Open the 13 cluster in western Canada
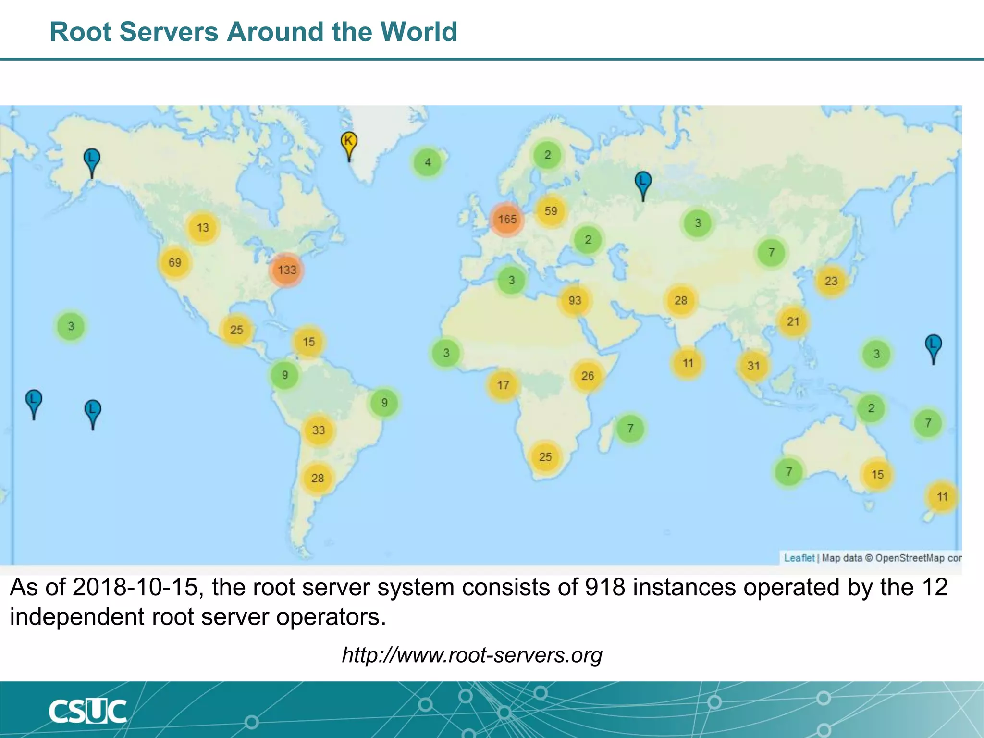This screenshot has height=738, width=984. pyautogui.click(x=203, y=228)
